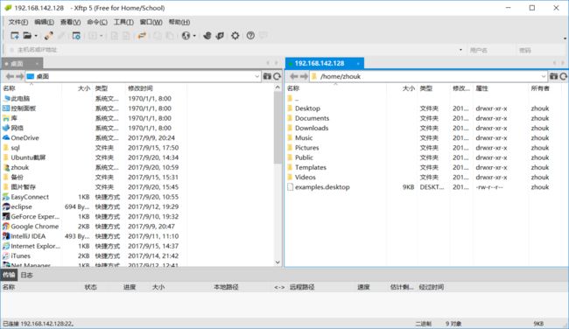
Task: Expand the globe icon dropdown arrow
Action: pyautogui.click(x=194, y=36)
